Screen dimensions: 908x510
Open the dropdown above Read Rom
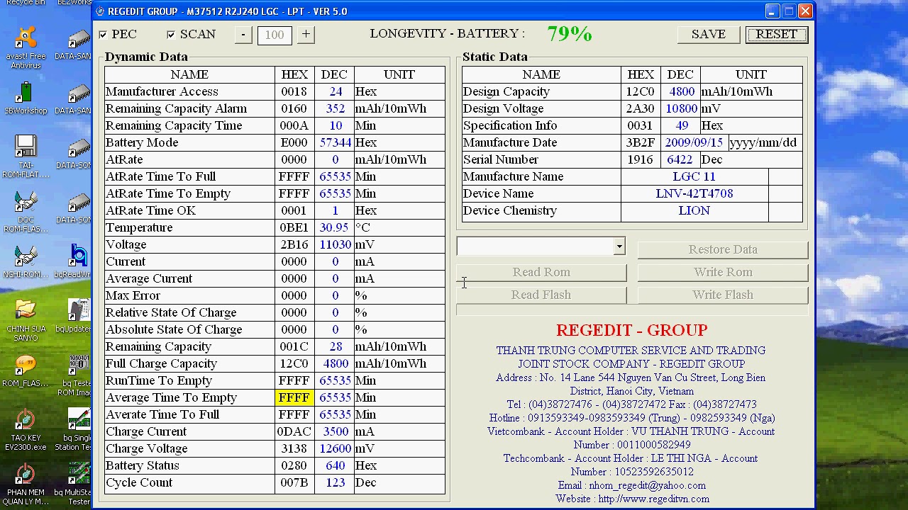pyautogui.click(x=619, y=246)
